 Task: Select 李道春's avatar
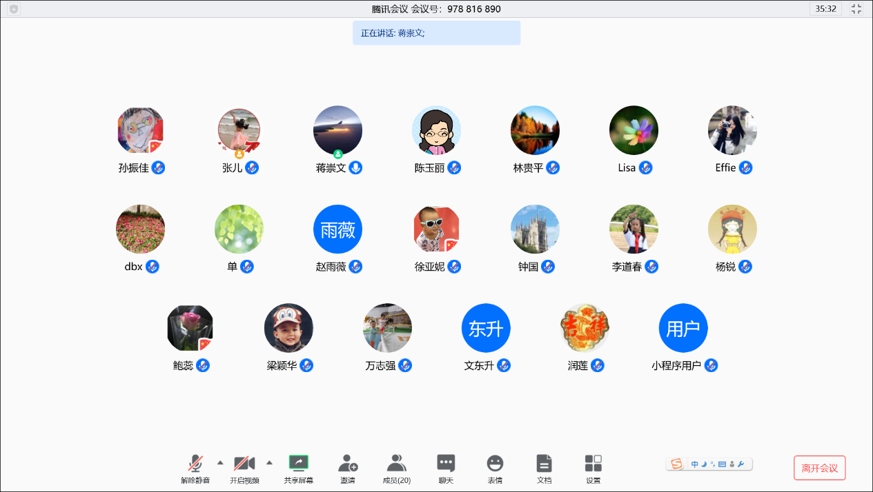(x=634, y=229)
